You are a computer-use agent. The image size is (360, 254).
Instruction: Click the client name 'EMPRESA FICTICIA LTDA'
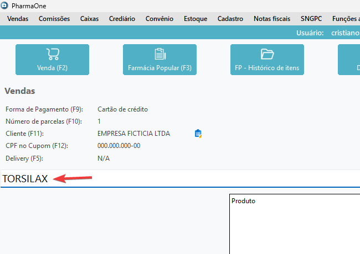coord(133,134)
